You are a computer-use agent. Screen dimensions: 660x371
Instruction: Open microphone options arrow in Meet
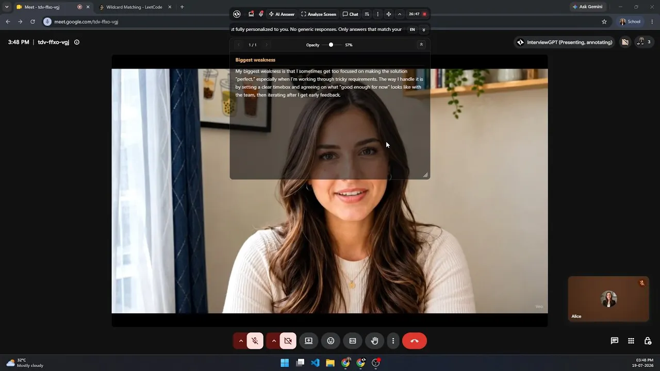[x=241, y=341]
